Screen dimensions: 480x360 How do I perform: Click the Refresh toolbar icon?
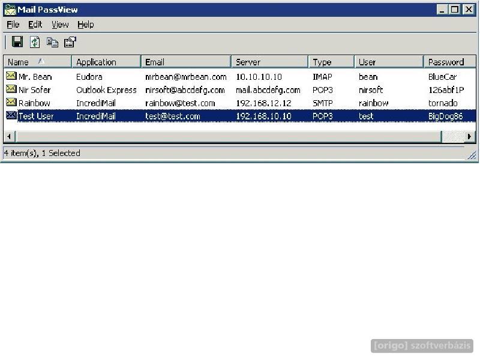tap(35, 42)
